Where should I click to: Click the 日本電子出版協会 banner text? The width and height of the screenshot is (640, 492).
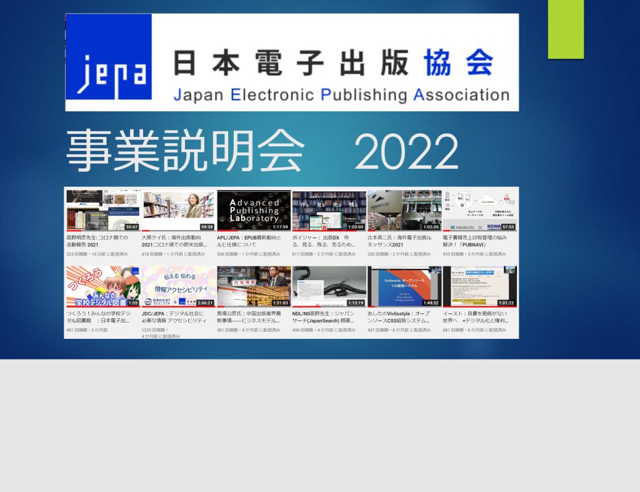pos(332,63)
